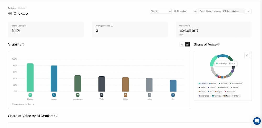
Task: Click the Excellent visibility value
Action: click(x=189, y=30)
